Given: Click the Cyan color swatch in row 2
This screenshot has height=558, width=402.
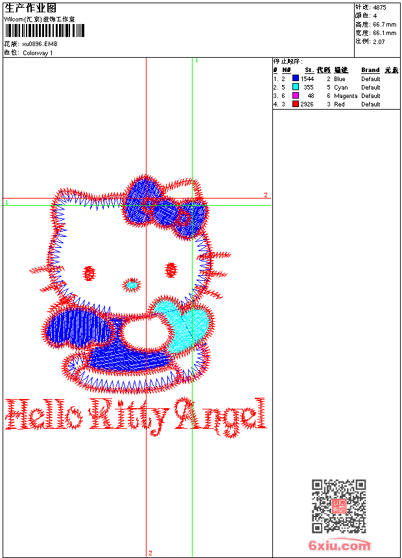Looking at the screenshot, I should tap(295, 87).
